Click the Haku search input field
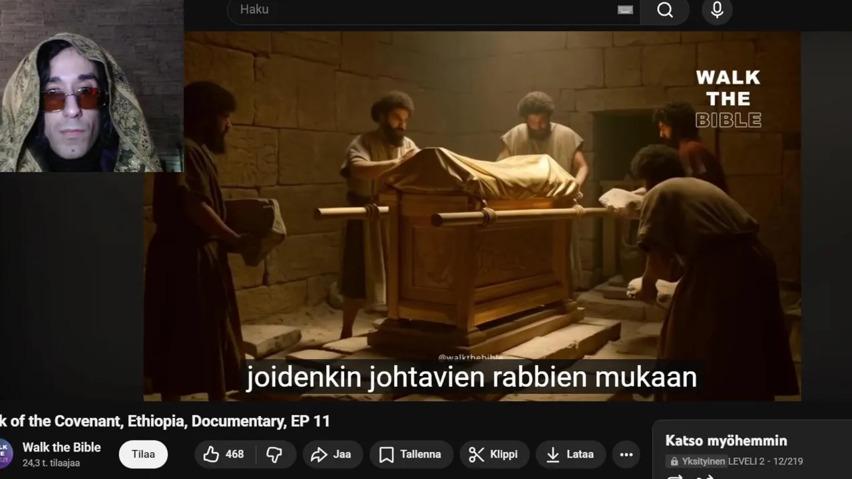Image resolution: width=852 pixels, height=479 pixels. 433,10
